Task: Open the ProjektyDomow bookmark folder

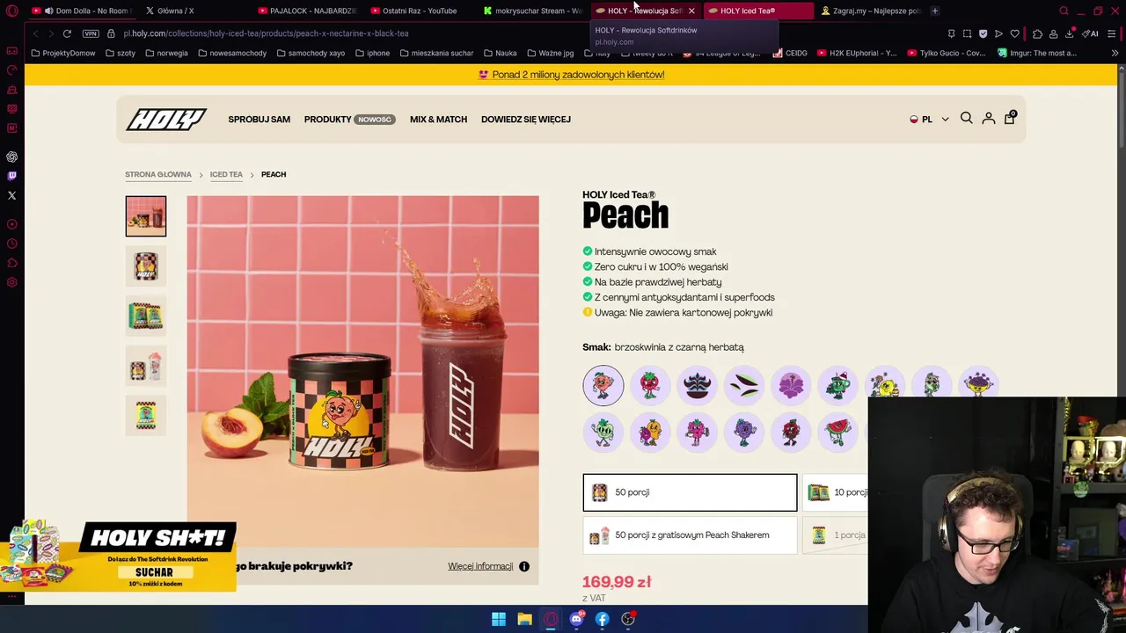Action: [63, 53]
